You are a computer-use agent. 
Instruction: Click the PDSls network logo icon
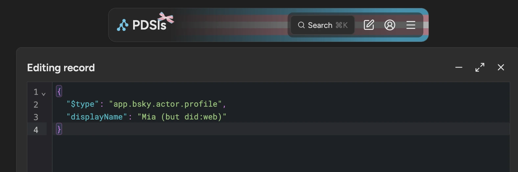123,25
